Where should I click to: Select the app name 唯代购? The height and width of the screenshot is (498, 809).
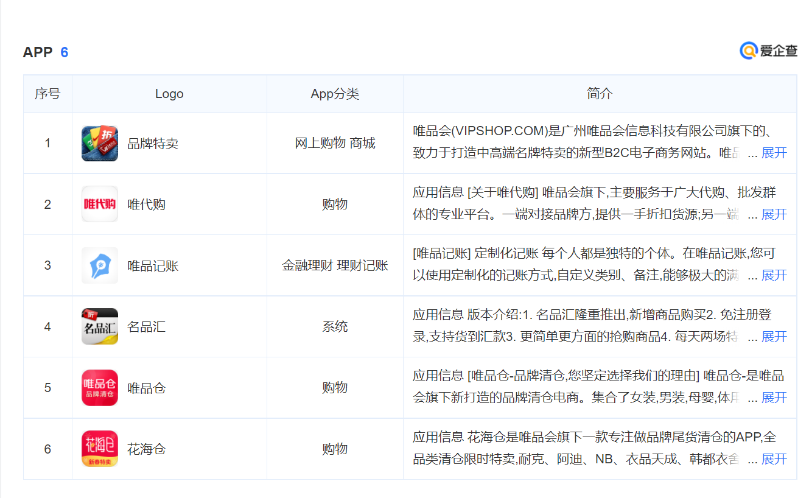point(146,205)
